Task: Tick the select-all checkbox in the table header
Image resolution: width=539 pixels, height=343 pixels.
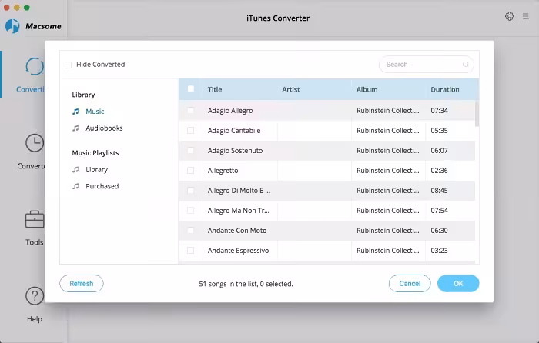Action: (x=191, y=89)
